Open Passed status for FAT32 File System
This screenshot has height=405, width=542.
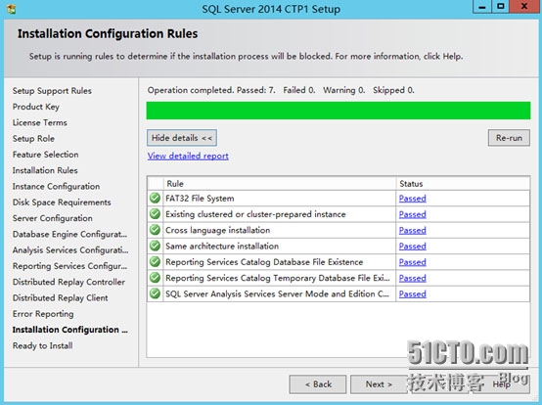[413, 199]
